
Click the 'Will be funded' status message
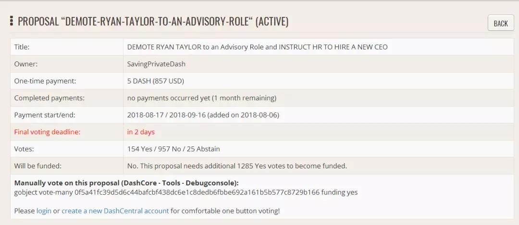click(237, 166)
